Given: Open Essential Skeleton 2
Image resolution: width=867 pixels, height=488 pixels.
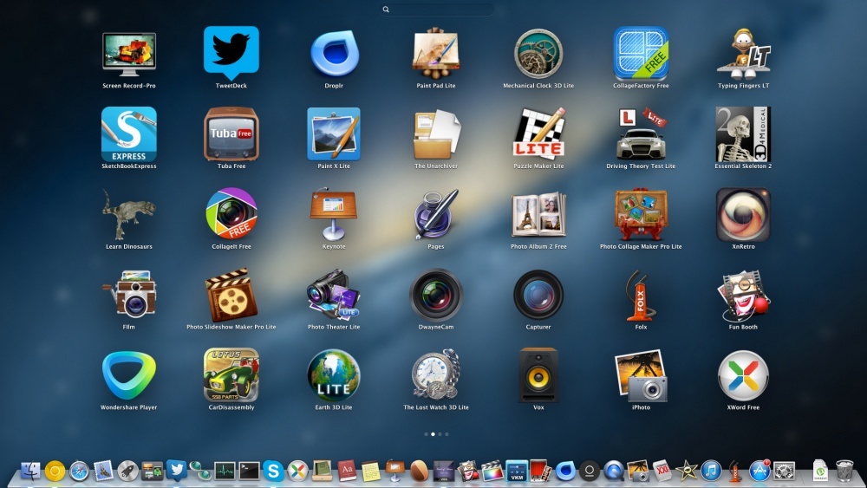Looking at the screenshot, I should pyautogui.click(x=743, y=134).
